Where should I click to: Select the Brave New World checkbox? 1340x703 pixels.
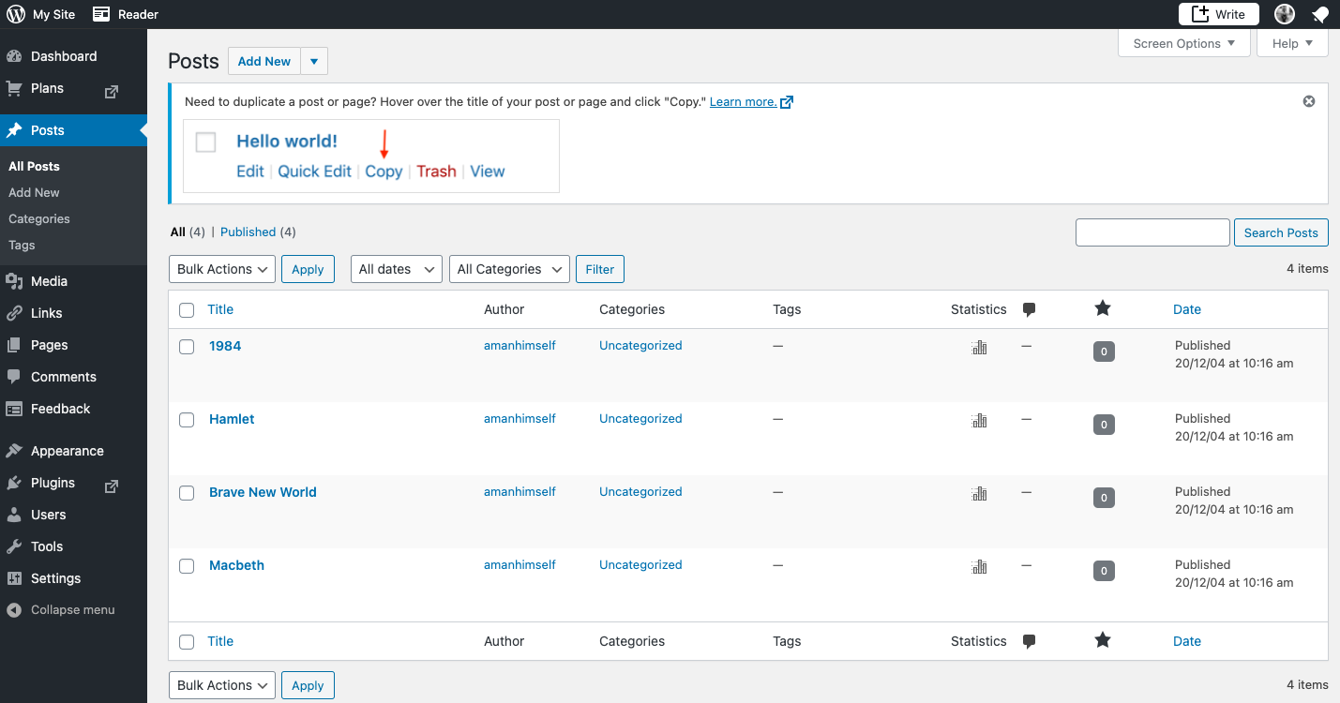click(187, 493)
